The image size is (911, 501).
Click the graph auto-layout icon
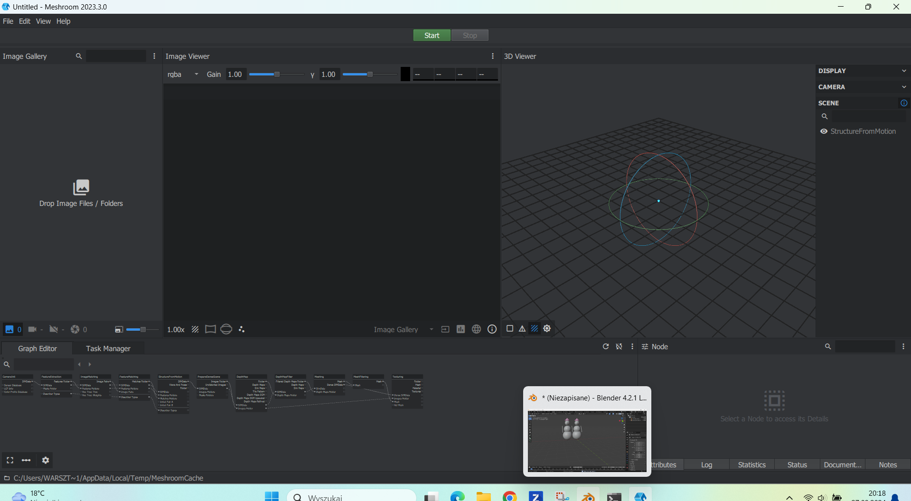click(619, 347)
